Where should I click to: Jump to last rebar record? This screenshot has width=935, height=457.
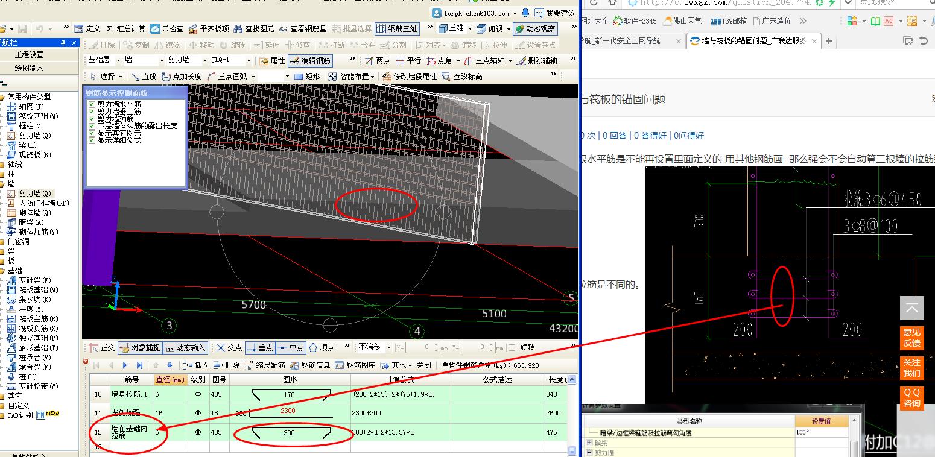[x=139, y=365]
